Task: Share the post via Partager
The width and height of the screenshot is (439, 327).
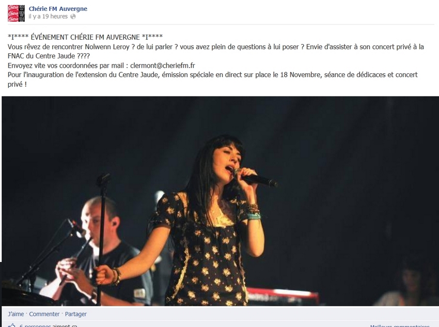Action: pos(76,314)
